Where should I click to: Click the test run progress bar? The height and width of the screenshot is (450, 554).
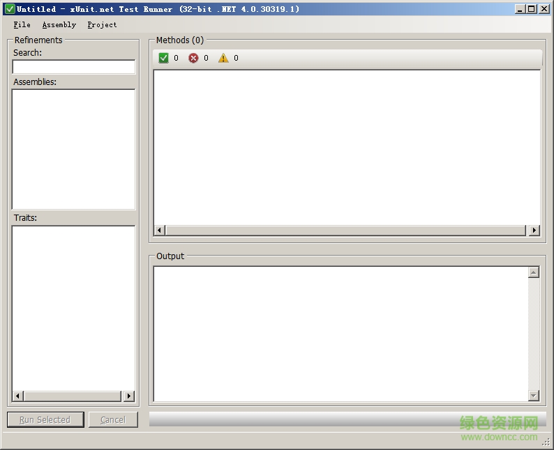[x=347, y=419]
